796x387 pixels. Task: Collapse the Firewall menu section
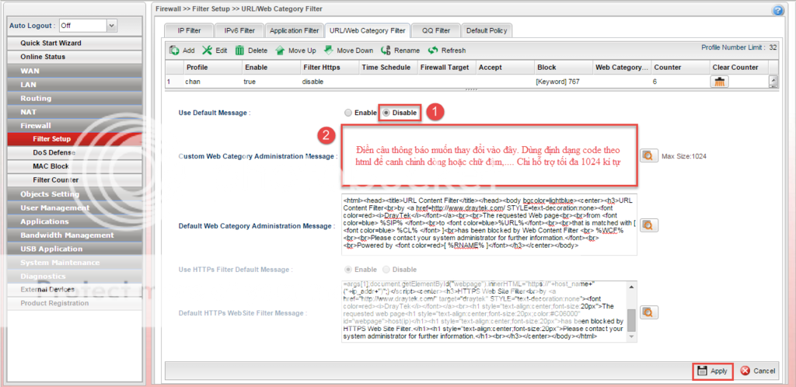pos(75,125)
